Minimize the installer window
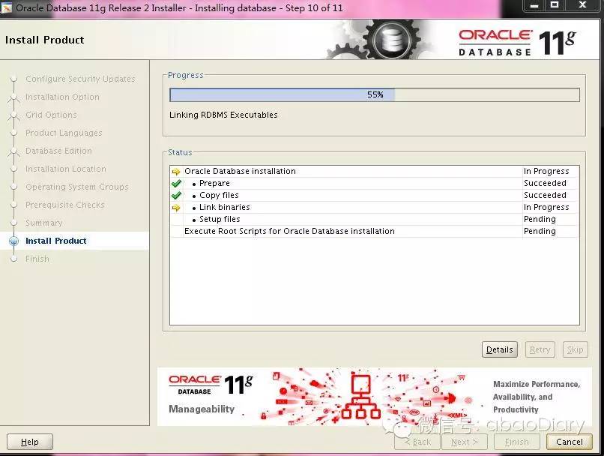The image size is (604, 456). 534,6
